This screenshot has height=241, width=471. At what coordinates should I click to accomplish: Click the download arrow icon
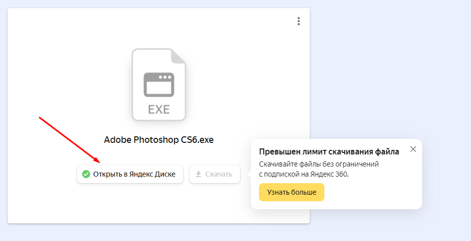point(198,174)
